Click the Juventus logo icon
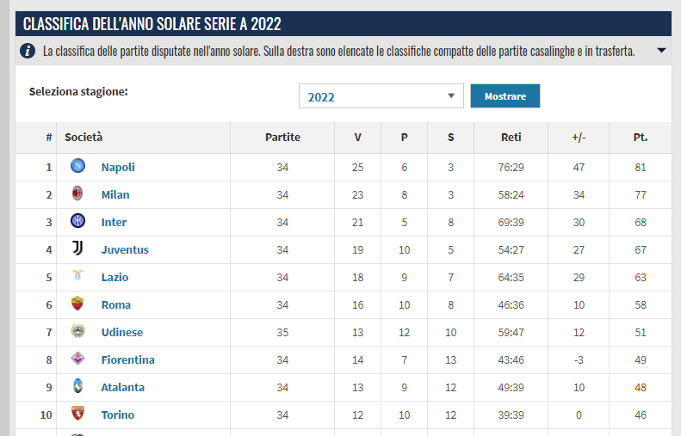 pos(77,249)
